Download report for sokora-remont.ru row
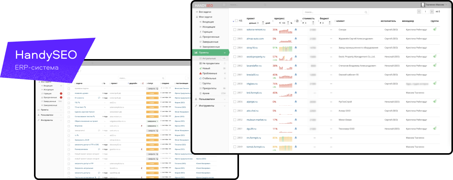Screen dimensions: 453x180 296,30
